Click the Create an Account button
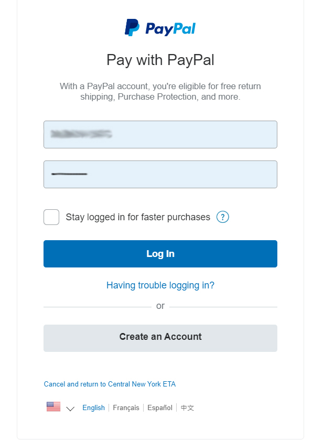313x440 pixels. (160, 338)
